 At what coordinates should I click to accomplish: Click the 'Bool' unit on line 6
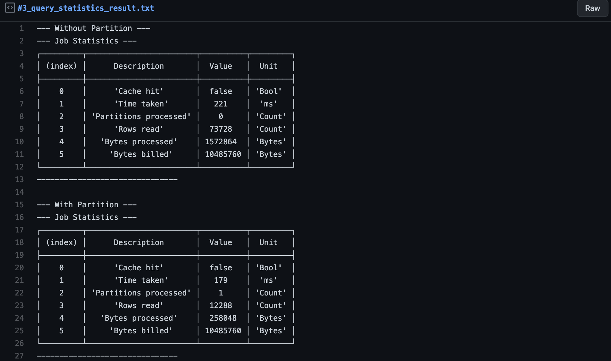[x=268, y=91]
